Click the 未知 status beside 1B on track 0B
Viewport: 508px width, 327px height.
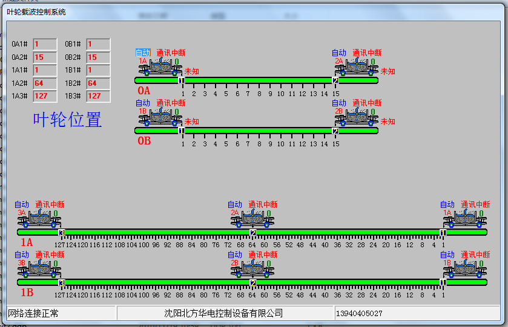tap(192, 121)
